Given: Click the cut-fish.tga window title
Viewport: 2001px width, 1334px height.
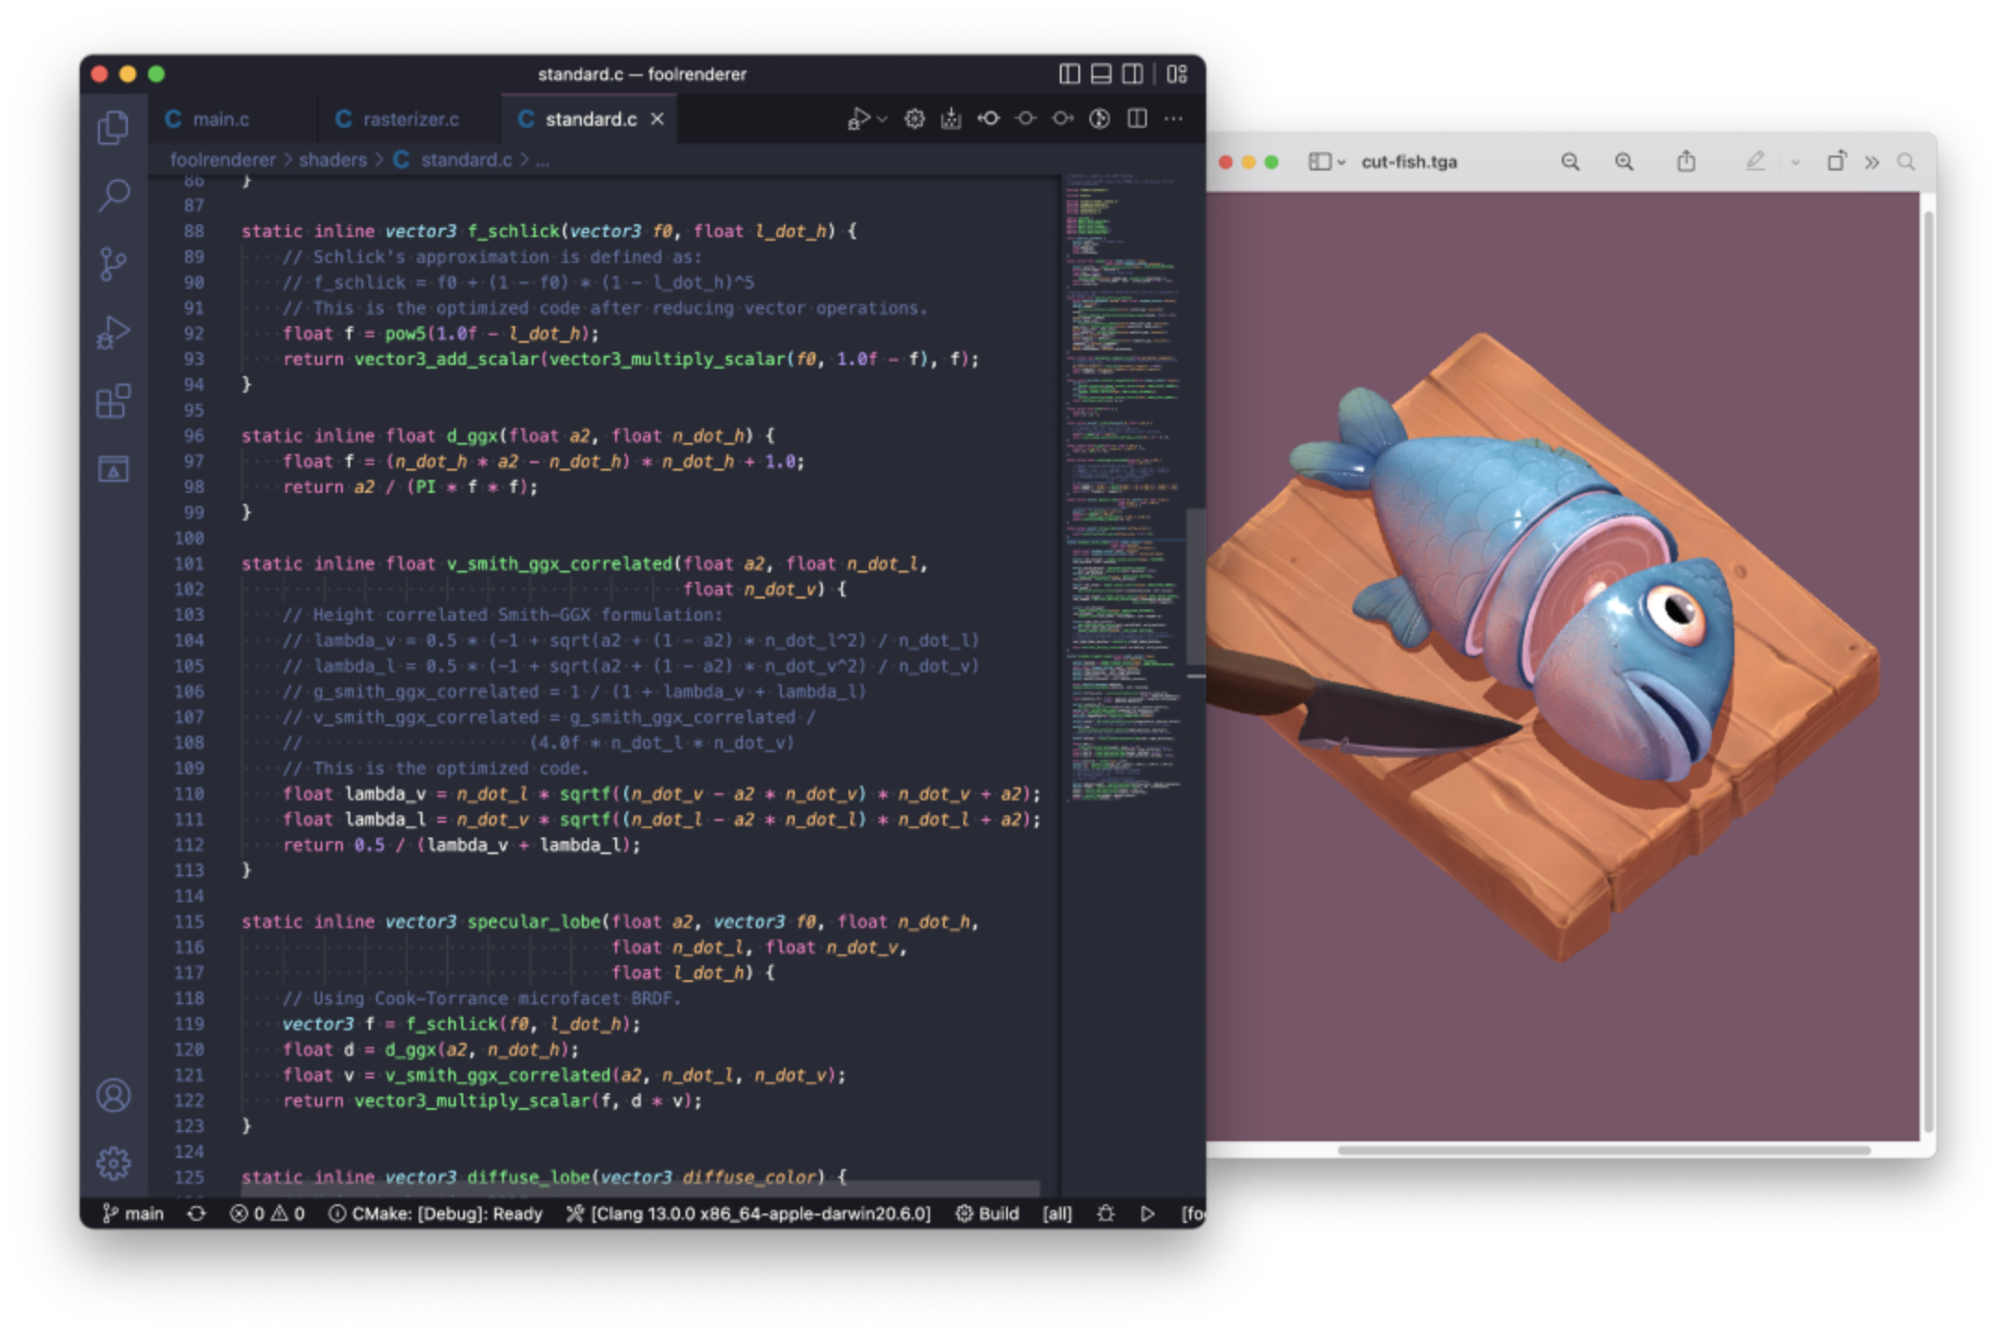Looking at the screenshot, I should tap(1409, 162).
